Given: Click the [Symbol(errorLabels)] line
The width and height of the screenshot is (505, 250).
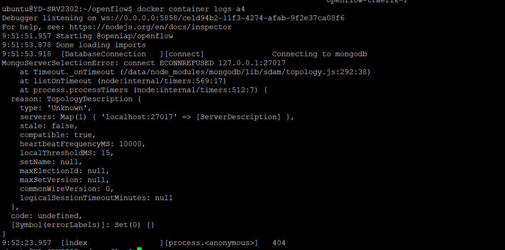Looking at the screenshot, I should (83, 225).
